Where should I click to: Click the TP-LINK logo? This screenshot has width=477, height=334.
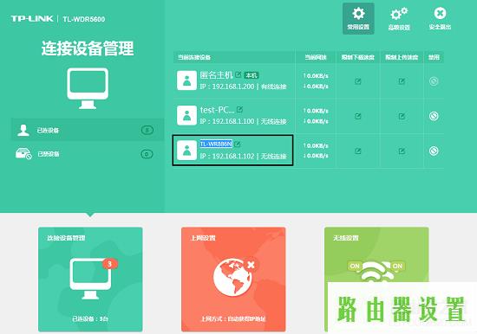(32, 18)
